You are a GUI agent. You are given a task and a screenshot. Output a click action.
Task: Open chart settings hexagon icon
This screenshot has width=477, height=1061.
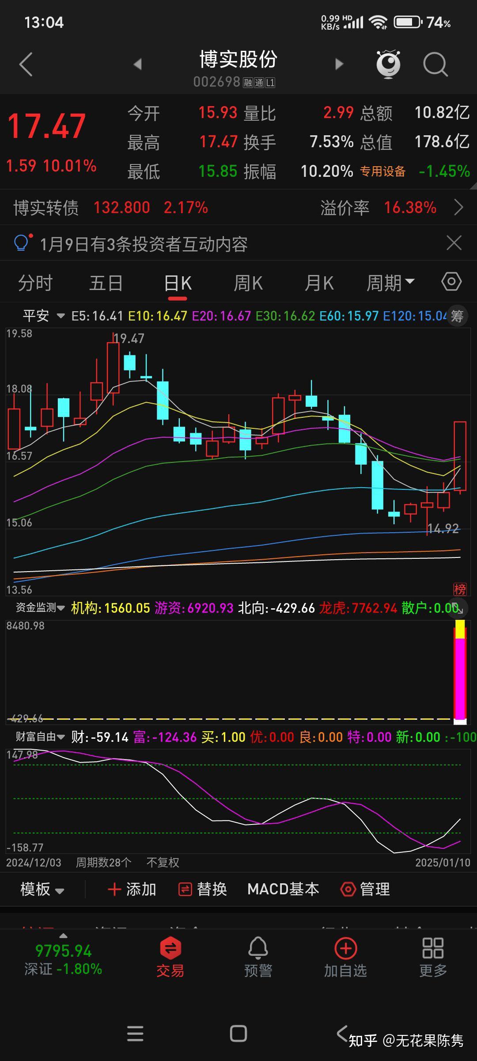tap(451, 282)
